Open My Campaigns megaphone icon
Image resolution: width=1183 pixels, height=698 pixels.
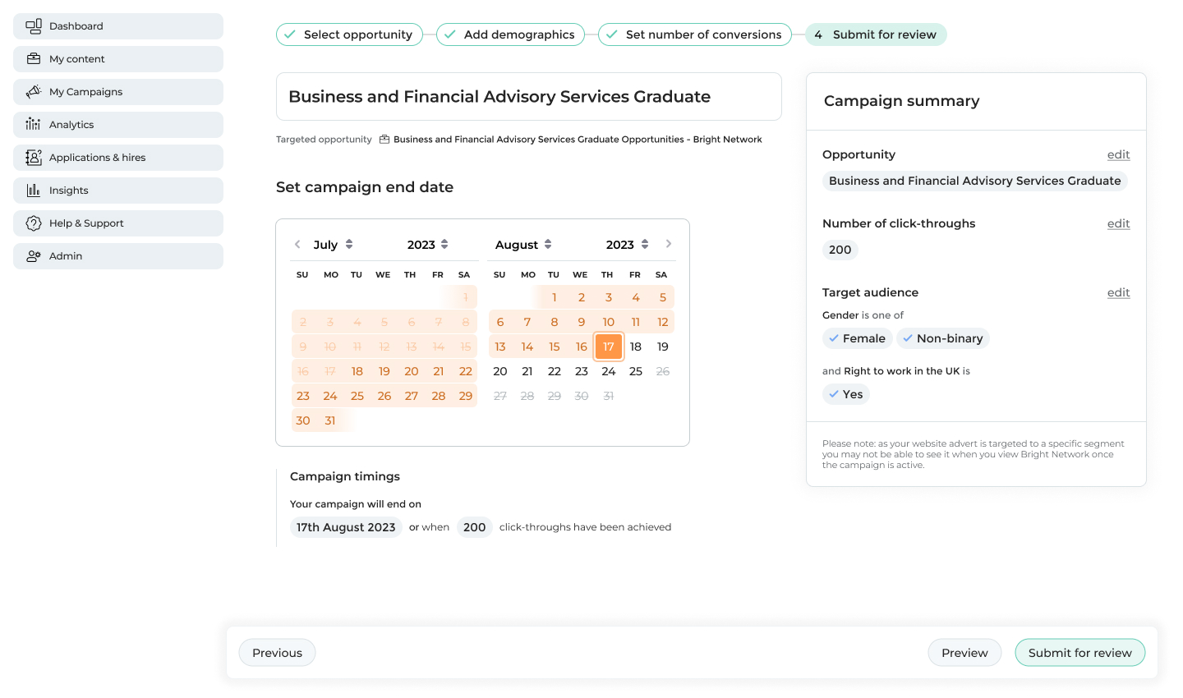(34, 92)
